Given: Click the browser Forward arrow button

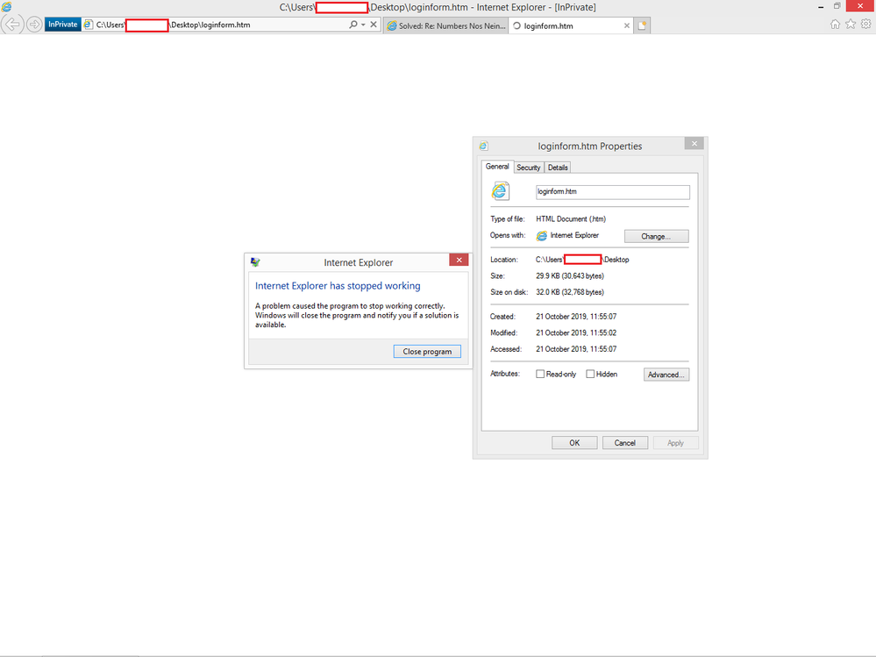Looking at the screenshot, I should click(34, 25).
